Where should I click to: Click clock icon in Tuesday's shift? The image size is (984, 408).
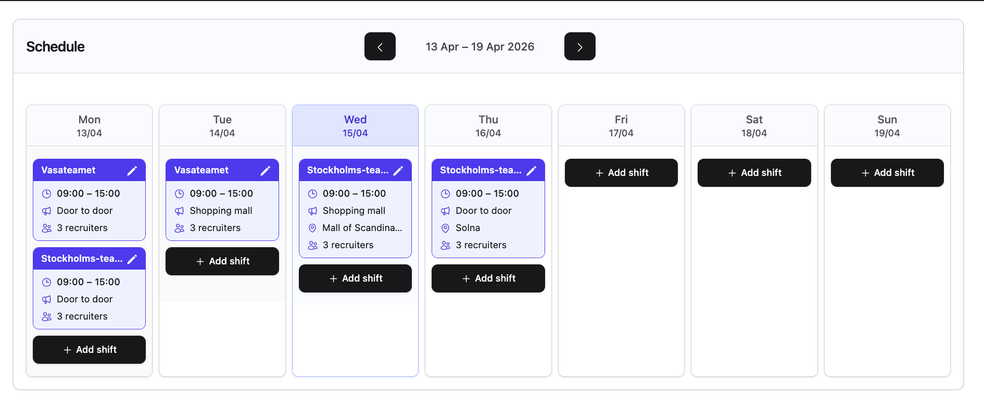point(180,194)
